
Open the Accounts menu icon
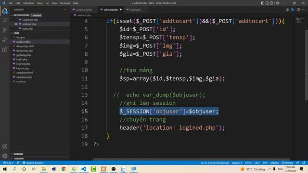point(5,146)
